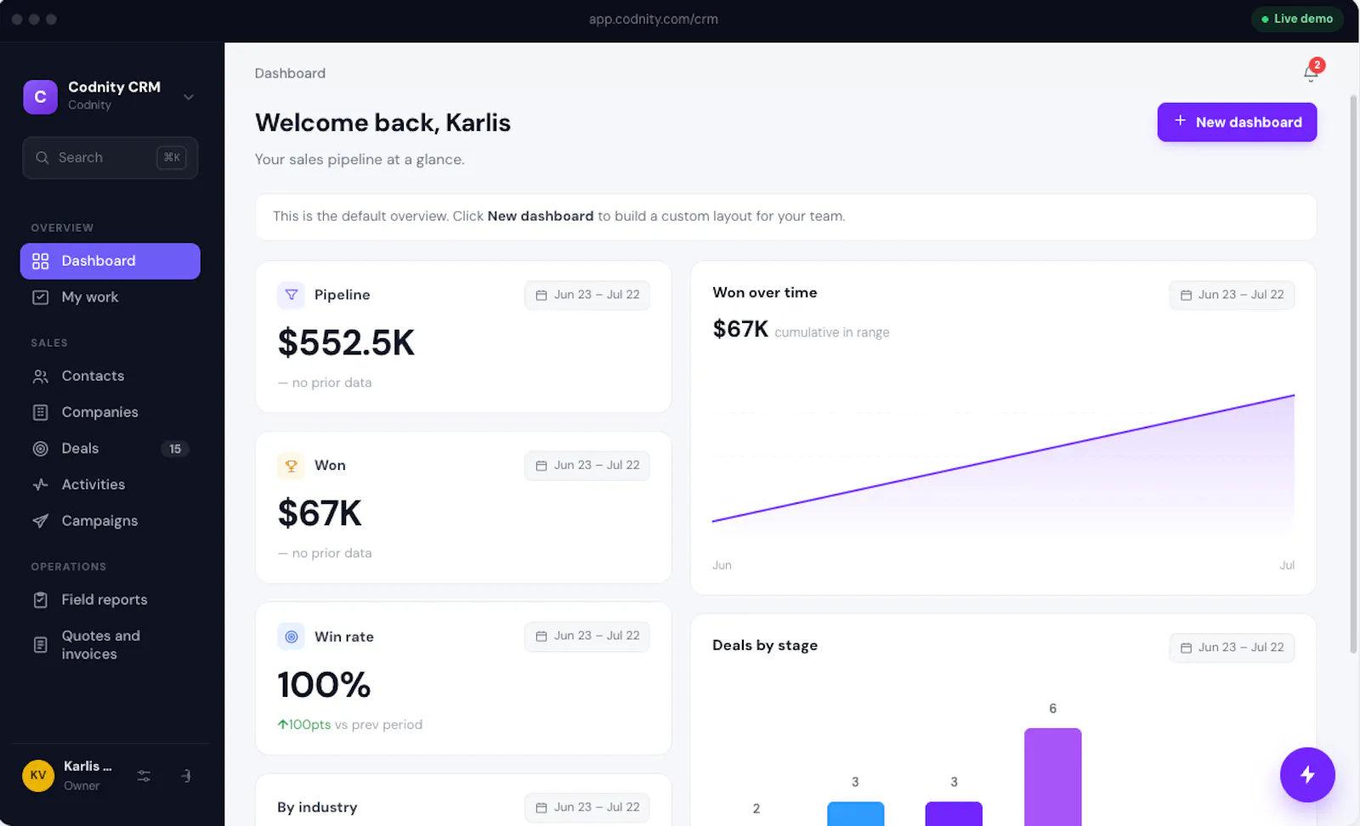The width and height of the screenshot is (1360, 826).
Task: Click the tall purple bar labeled 6
Action: point(1052,777)
